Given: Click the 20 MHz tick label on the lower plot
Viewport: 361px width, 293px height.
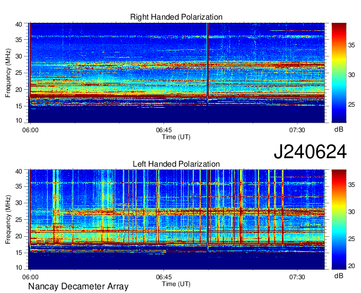Looking at the screenshot, I should pos(19,236).
